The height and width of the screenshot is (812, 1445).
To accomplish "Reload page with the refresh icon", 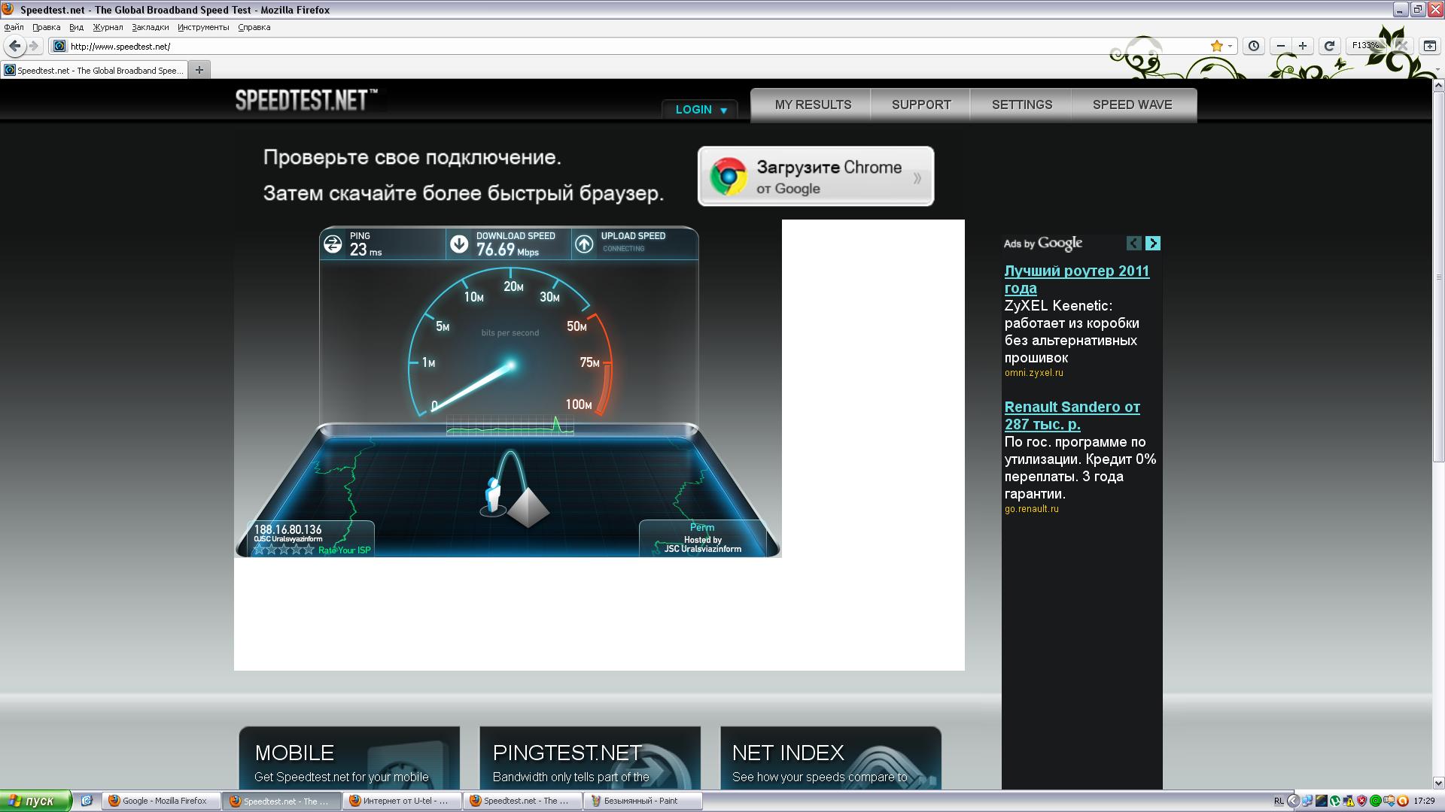I will pyautogui.click(x=1329, y=46).
